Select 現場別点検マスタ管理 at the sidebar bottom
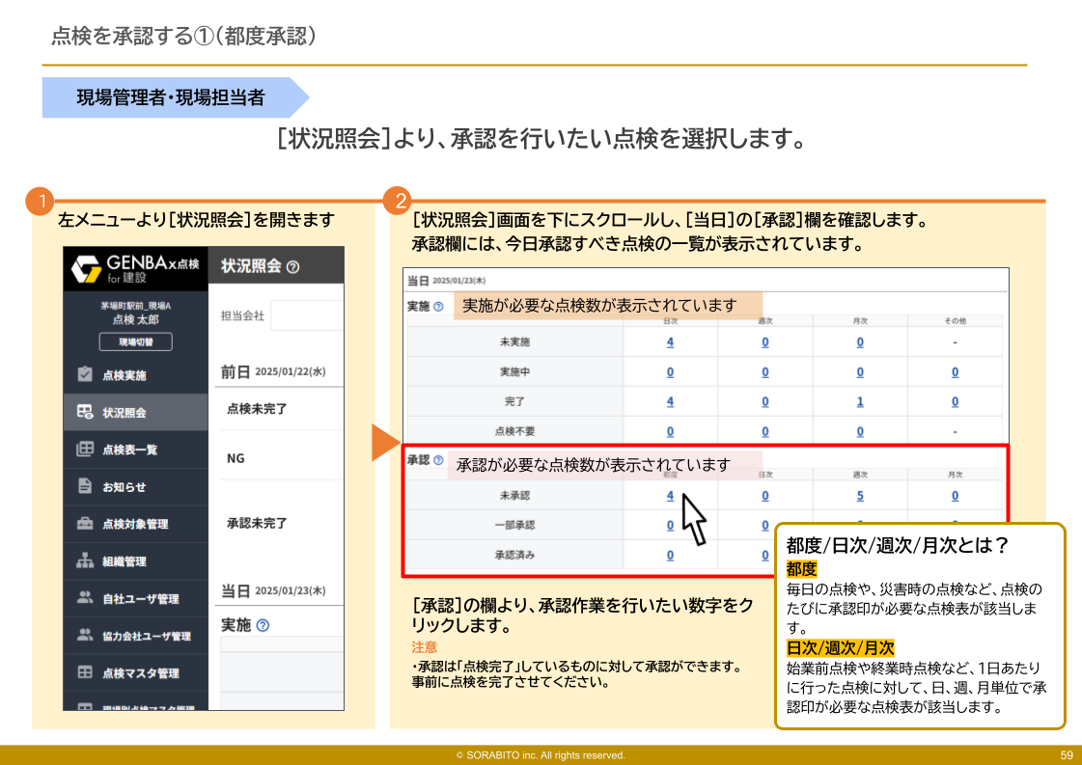1082x765 pixels. (85, 704)
